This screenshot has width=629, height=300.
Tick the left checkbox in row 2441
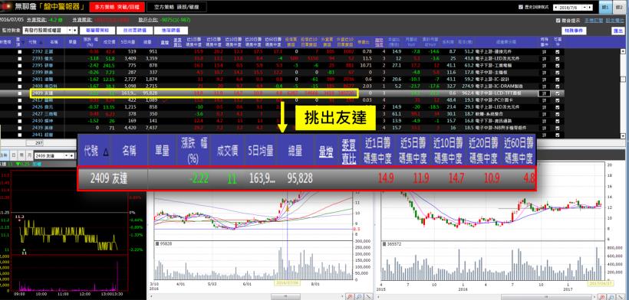[x=20, y=135]
